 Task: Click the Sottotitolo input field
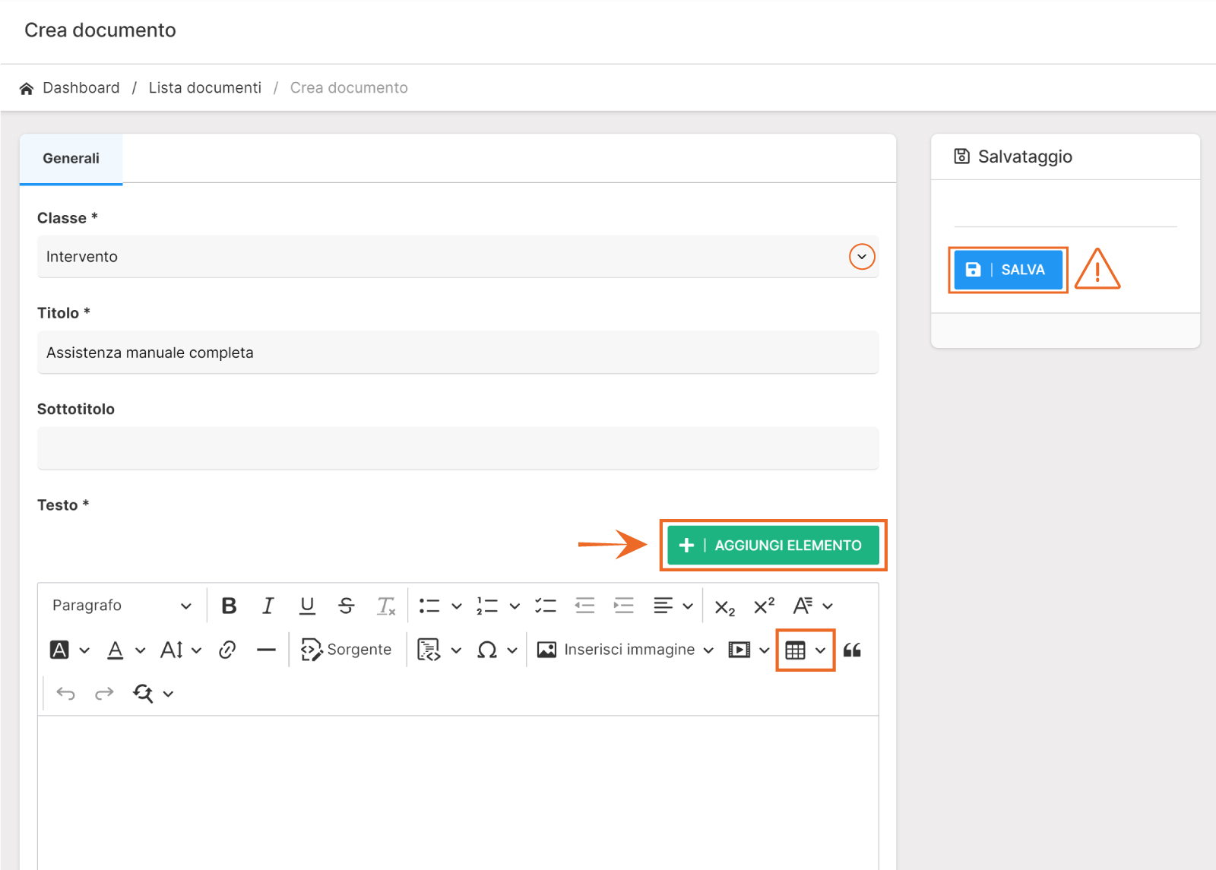coord(458,448)
